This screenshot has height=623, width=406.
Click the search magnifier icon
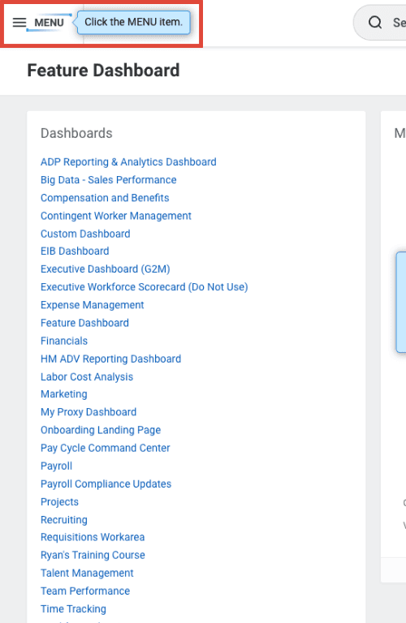click(x=374, y=22)
